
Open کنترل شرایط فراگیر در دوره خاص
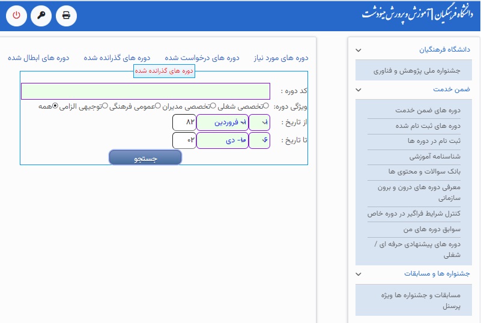(414, 214)
